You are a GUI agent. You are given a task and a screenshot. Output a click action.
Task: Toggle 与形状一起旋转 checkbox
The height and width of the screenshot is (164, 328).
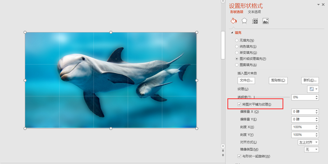(x=239, y=156)
